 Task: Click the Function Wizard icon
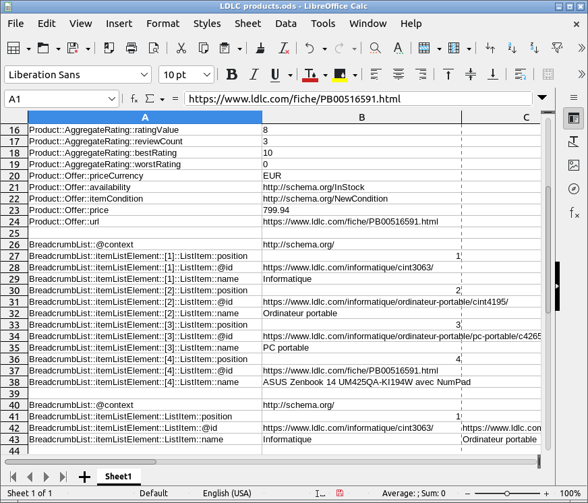click(x=134, y=99)
